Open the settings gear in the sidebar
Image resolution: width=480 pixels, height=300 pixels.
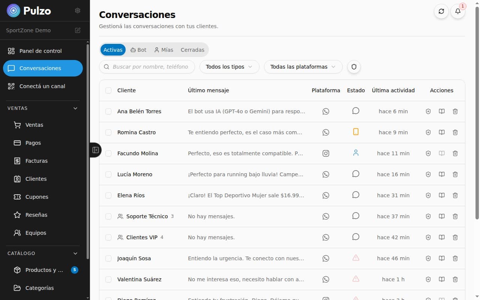coord(77,10)
